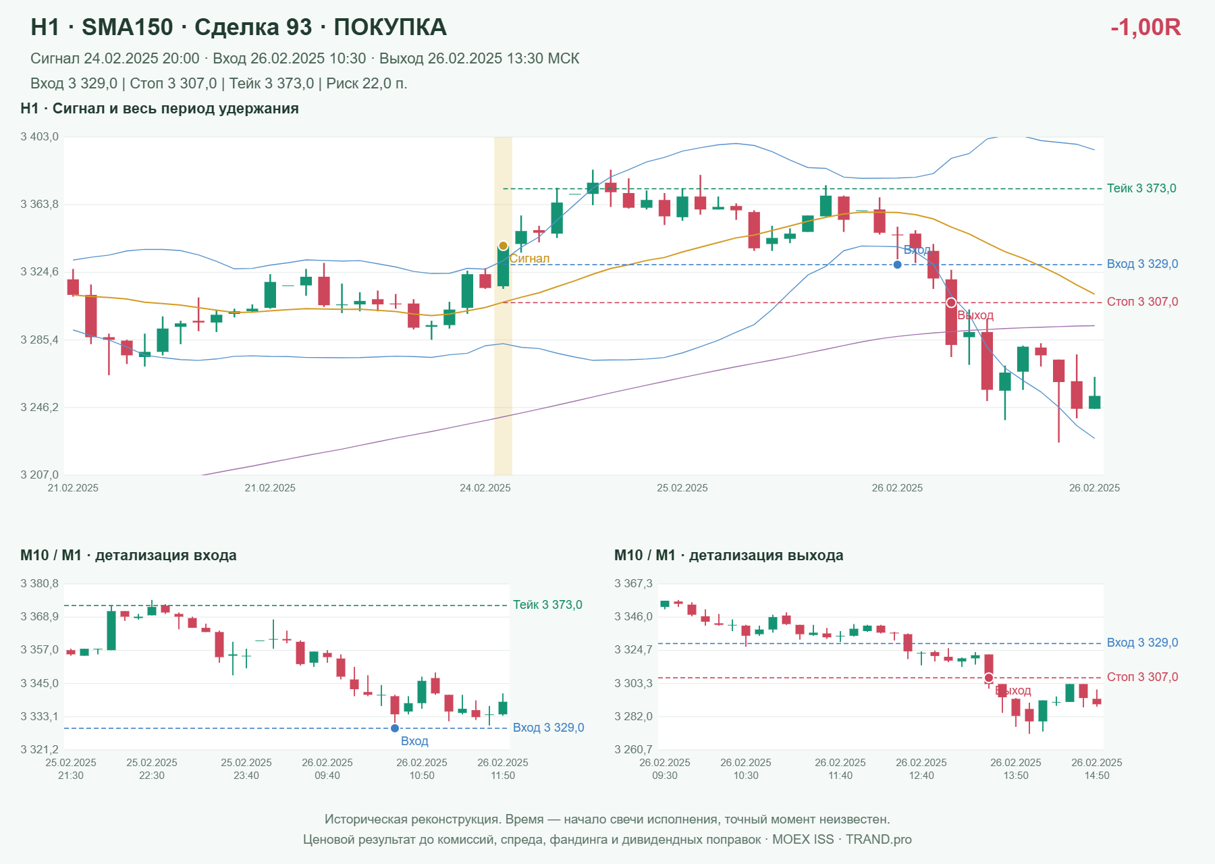Image resolution: width=1215 pixels, height=864 pixels.
Task: Select the '3 367,3' axis label
Action: pyautogui.click(x=634, y=584)
